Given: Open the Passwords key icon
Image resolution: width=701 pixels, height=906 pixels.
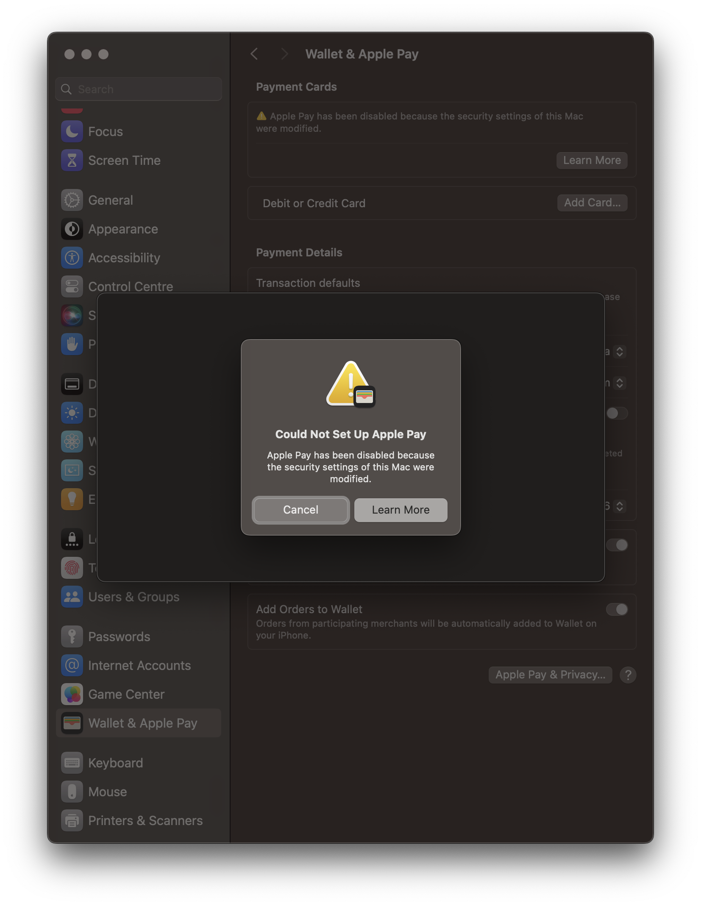Looking at the screenshot, I should tap(72, 636).
